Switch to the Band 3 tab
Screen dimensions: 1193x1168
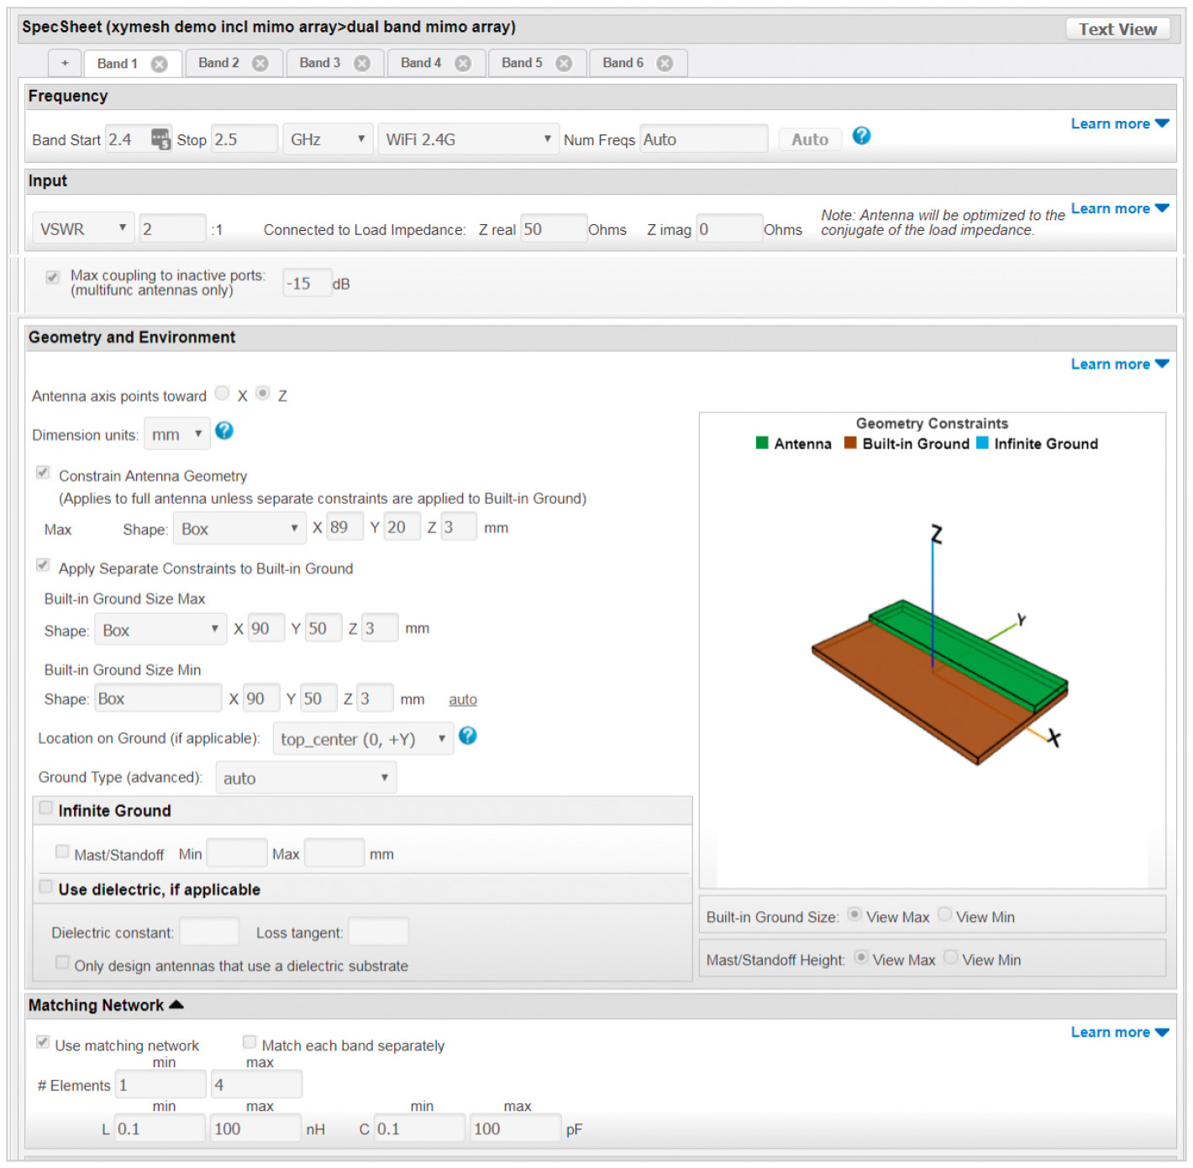click(x=320, y=64)
